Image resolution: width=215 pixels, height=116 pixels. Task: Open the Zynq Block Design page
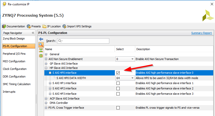[14, 38]
